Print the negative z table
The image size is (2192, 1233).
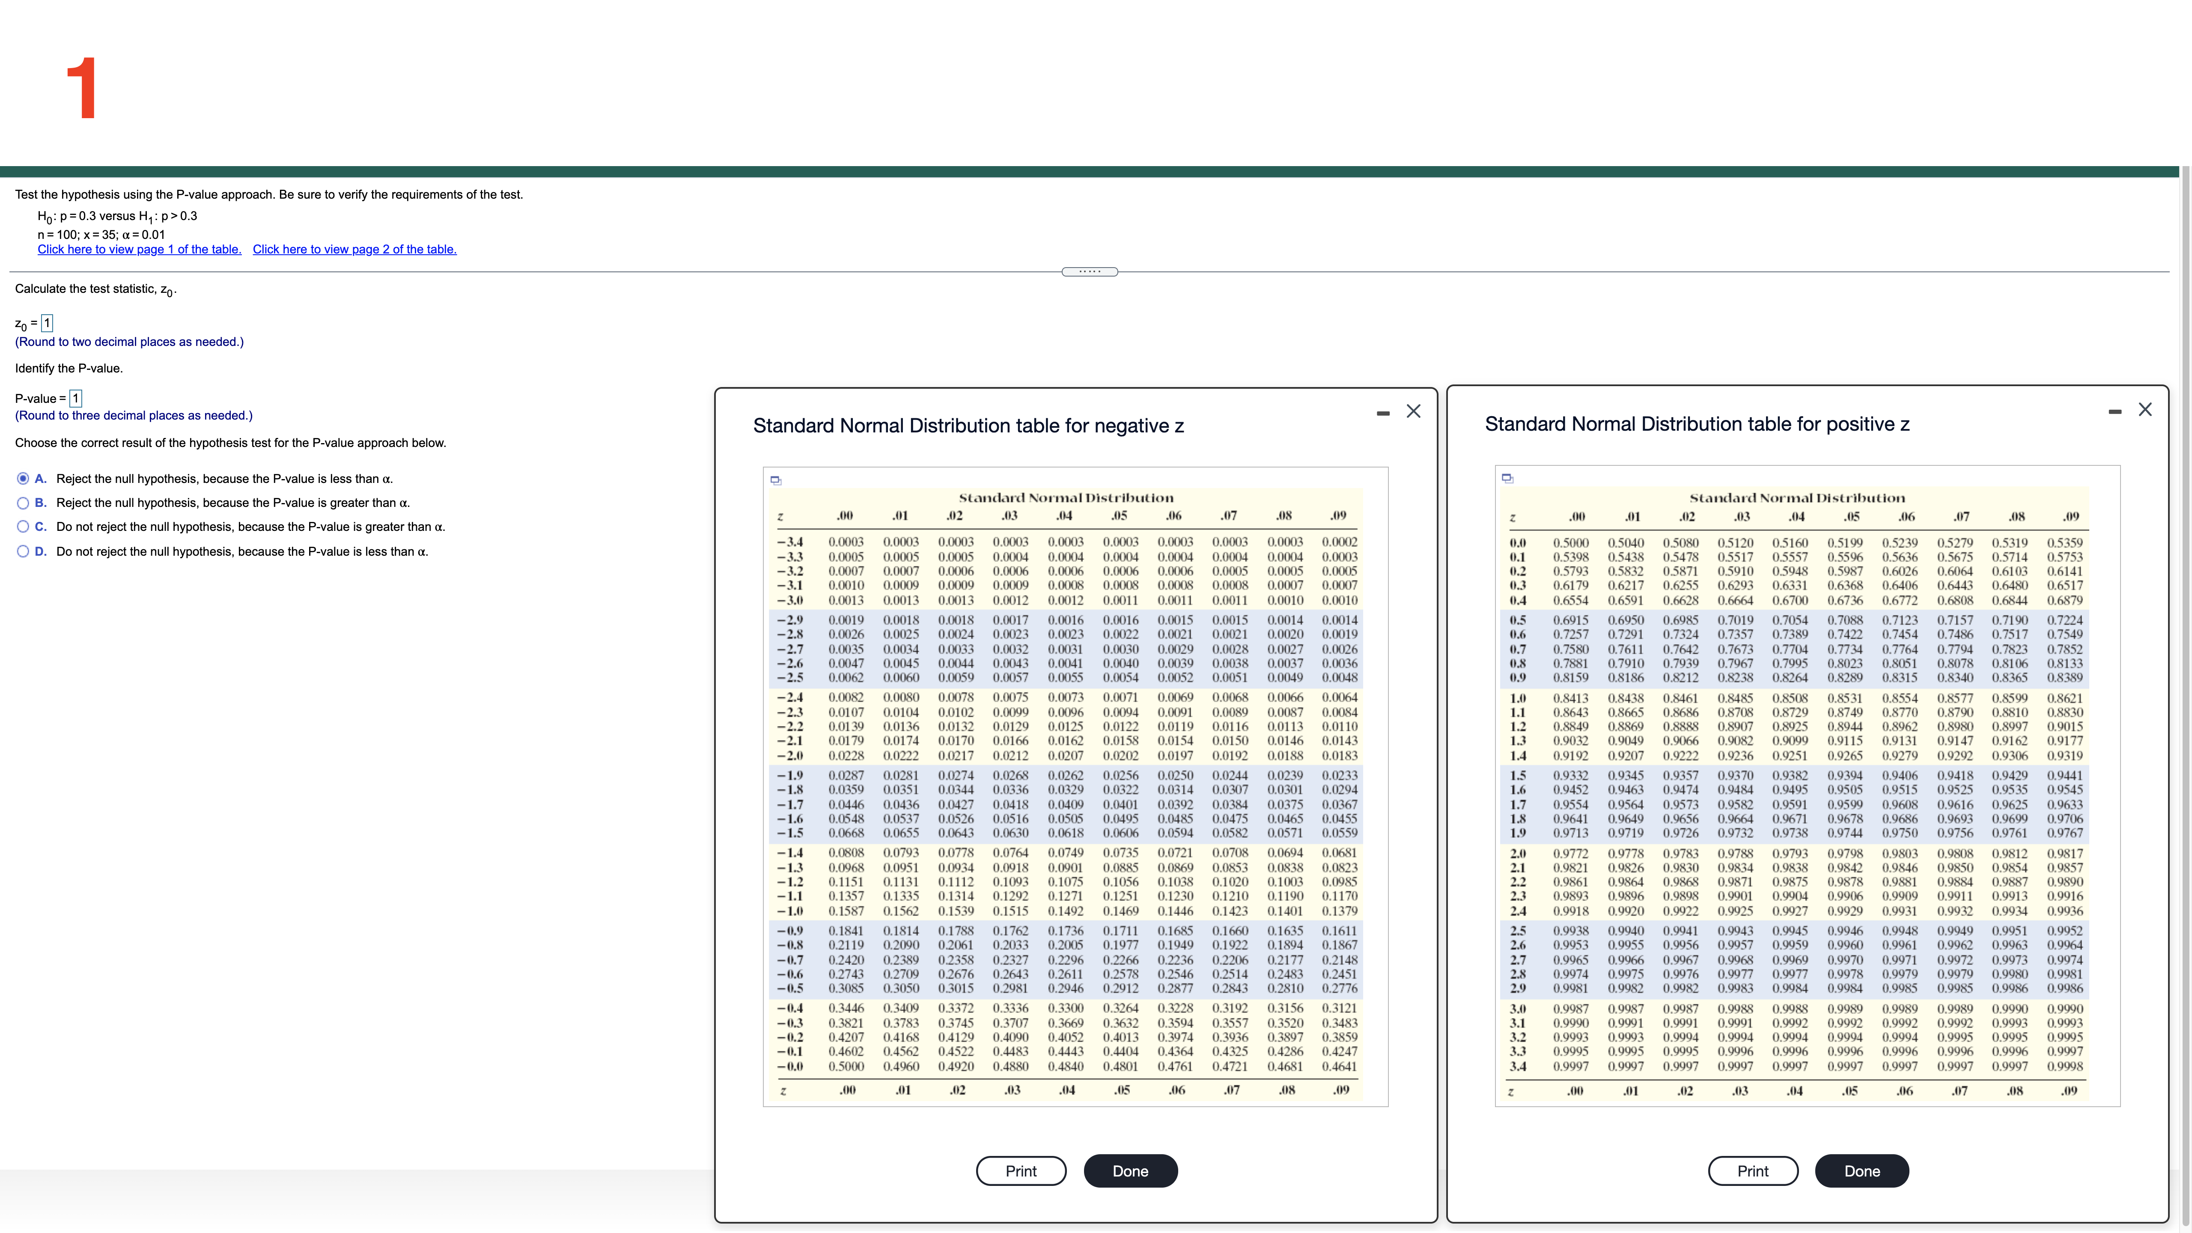point(1020,1171)
